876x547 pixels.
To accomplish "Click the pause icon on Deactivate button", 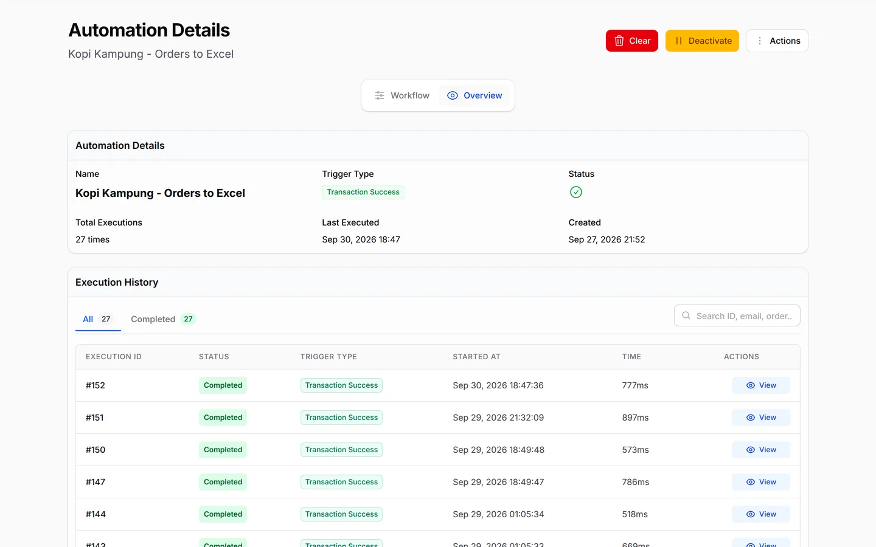I will (x=679, y=41).
